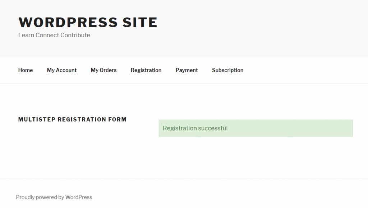Open the Proudly powered by WordPress link
368x208 pixels.
click(x=55, y=197)
